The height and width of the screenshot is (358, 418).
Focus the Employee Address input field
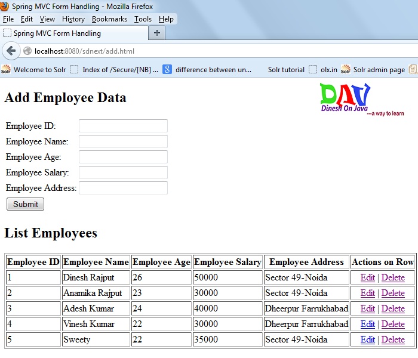(x=123, y=188)
